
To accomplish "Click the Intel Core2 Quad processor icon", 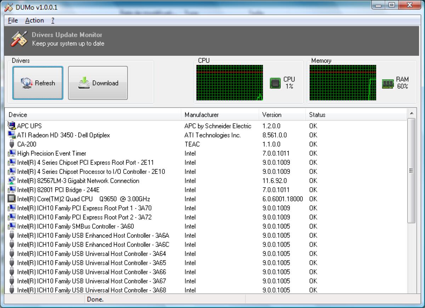I will tap(11, 199).
